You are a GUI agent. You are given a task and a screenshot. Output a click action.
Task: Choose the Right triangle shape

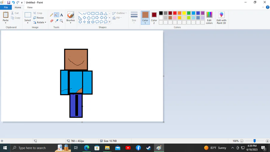point(80,18)
